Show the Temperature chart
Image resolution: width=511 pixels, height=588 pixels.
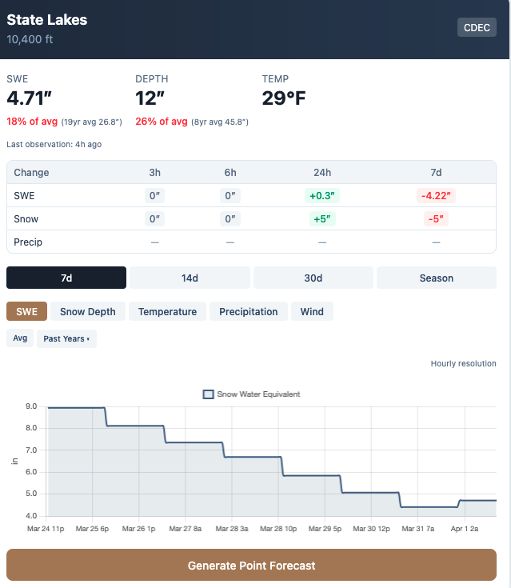[x=167, y=311]
